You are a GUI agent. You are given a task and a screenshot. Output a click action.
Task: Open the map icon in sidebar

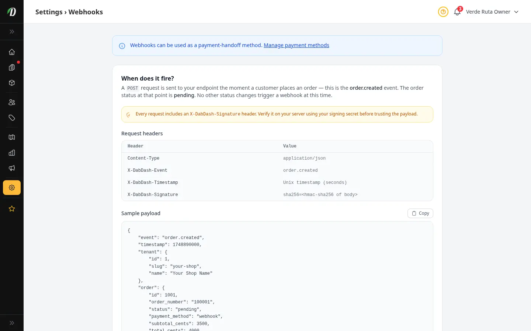12,137
